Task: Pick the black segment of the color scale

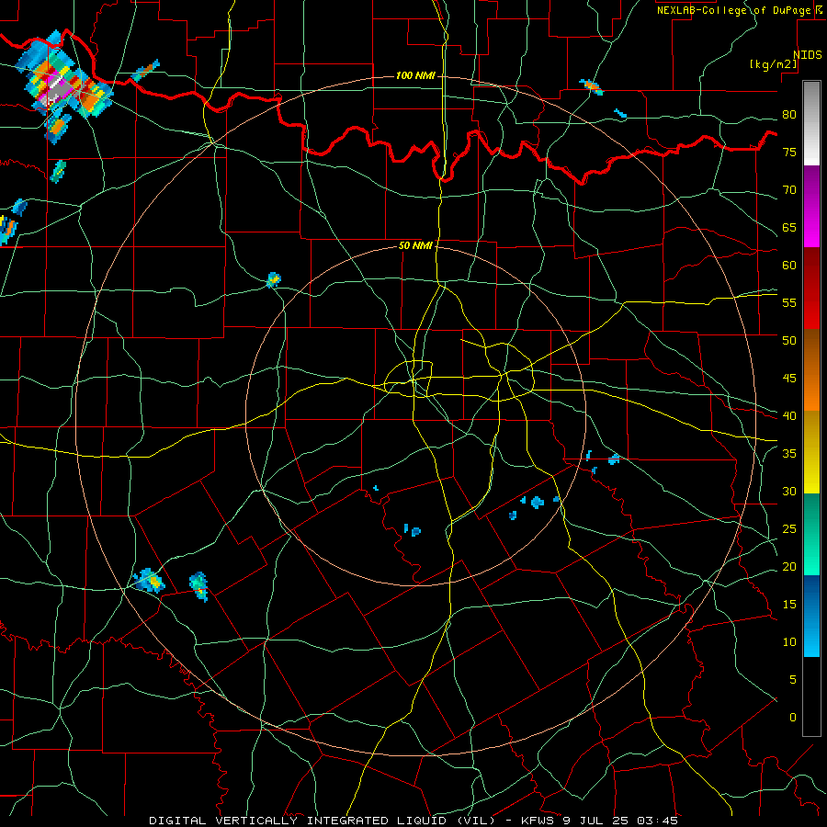Action: pyautogui.click(x=811, y=697)
